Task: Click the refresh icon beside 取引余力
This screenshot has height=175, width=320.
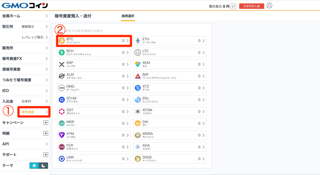Action: pos(233,6)
